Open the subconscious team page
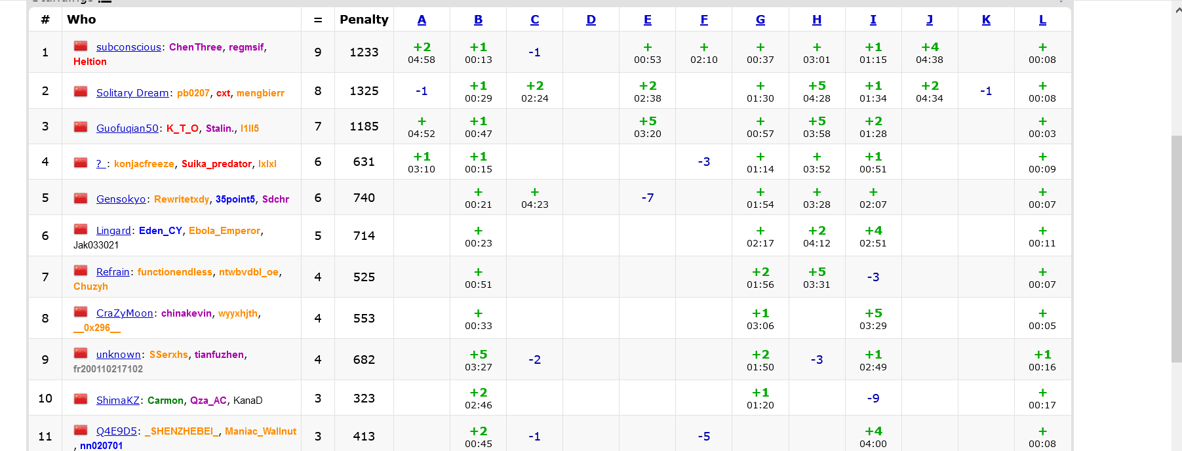 (x=128, y=47)
